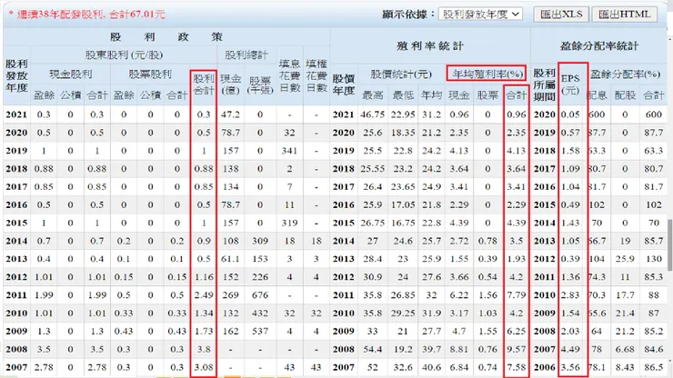Viewport: 673px width, 378px height.
Task: Click the 39.7 average price cell
Action: coord(431,349)
